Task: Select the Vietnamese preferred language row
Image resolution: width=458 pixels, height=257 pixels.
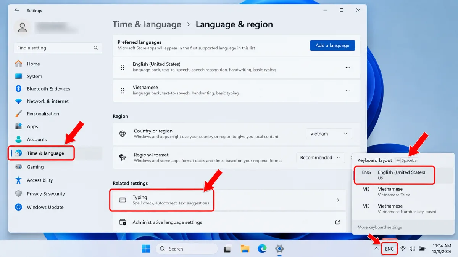Action: [x=237, y=91]
